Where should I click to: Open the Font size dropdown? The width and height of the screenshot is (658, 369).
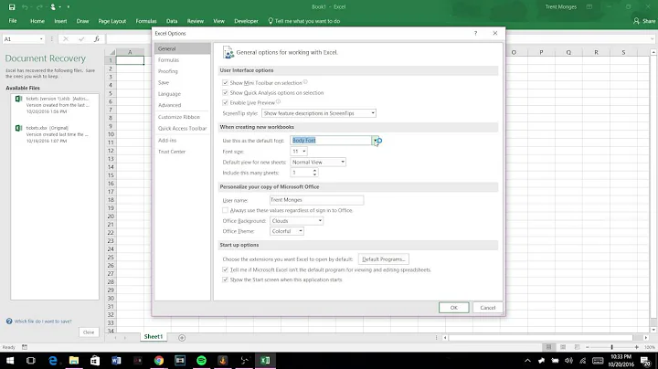click(x=299, y=152)
